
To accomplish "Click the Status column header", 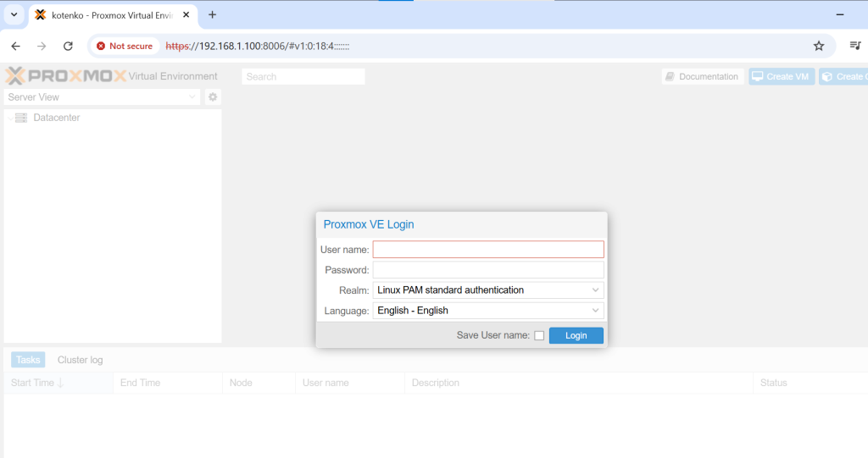I will [810, 383].
